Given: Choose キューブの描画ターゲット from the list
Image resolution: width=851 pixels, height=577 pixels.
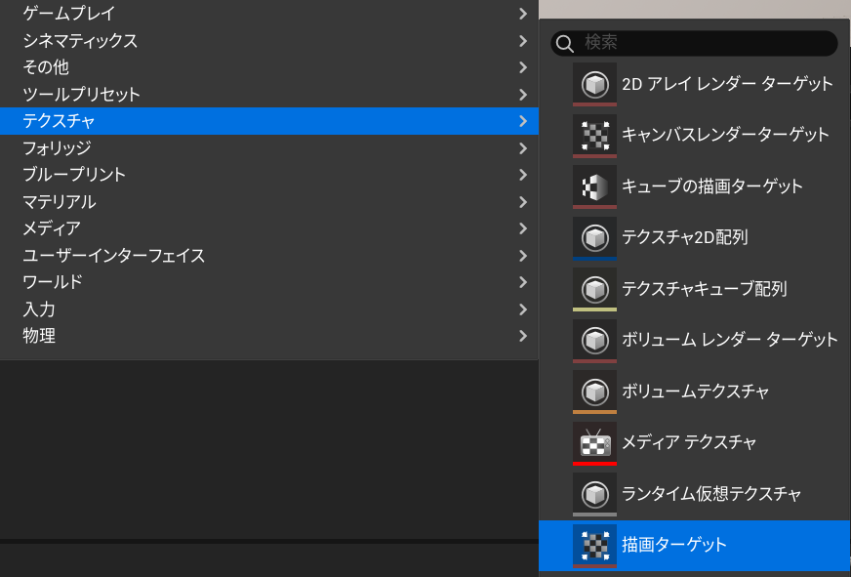Looking at the screenshot, I should 695,186.
